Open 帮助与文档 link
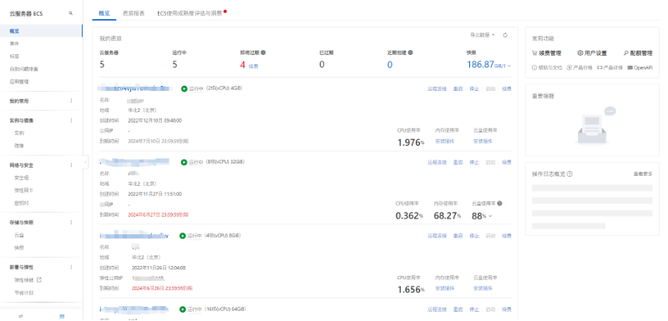The image size is (668, 321). tap(548, 68)
